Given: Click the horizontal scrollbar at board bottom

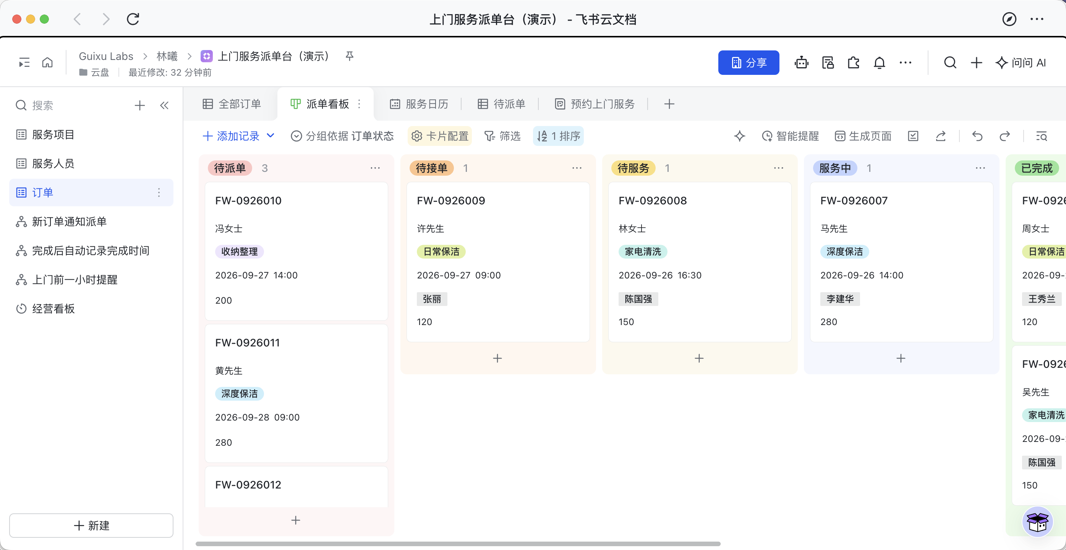Looking at the screenshot, I should [x=458, y=544].
